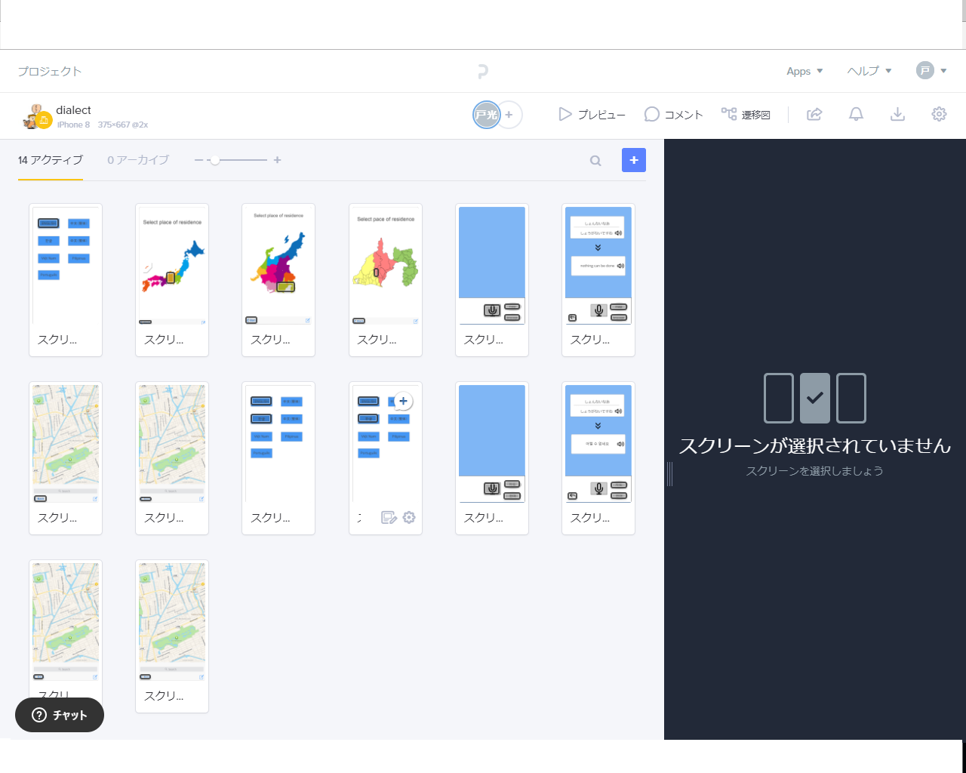This screenshot has width=966, height=773.
Task: Open the user account avatar dropdown
Action: click(x=931, y=71)
